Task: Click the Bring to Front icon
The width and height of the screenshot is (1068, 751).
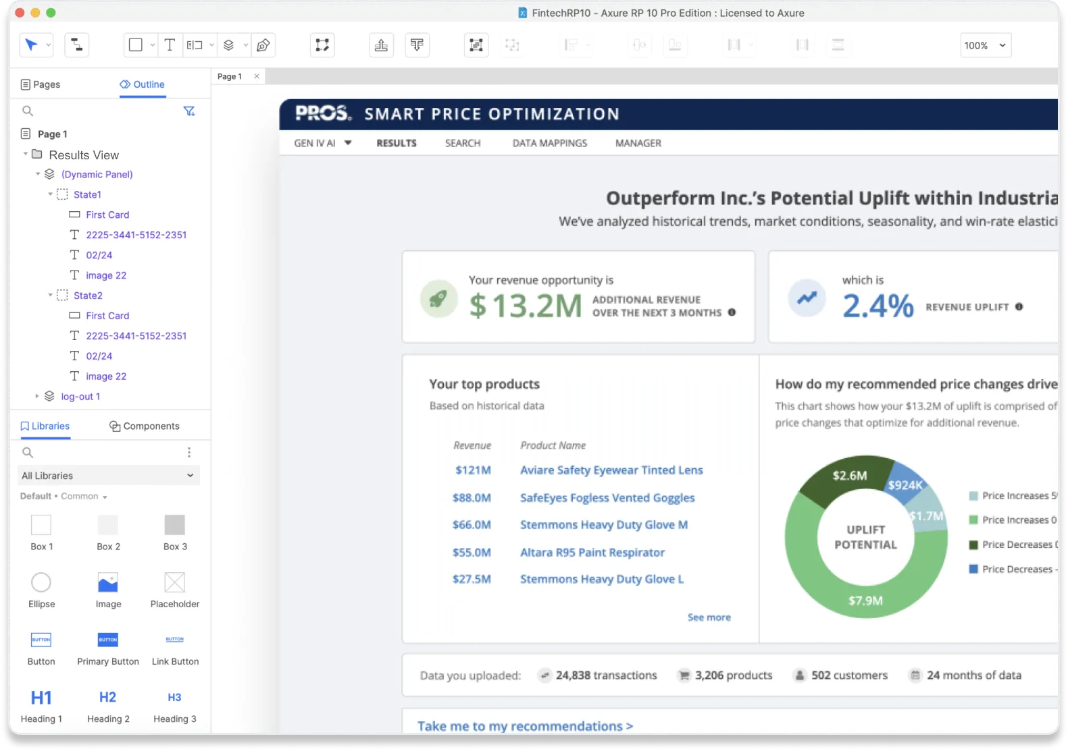Action: click(381, 45)
